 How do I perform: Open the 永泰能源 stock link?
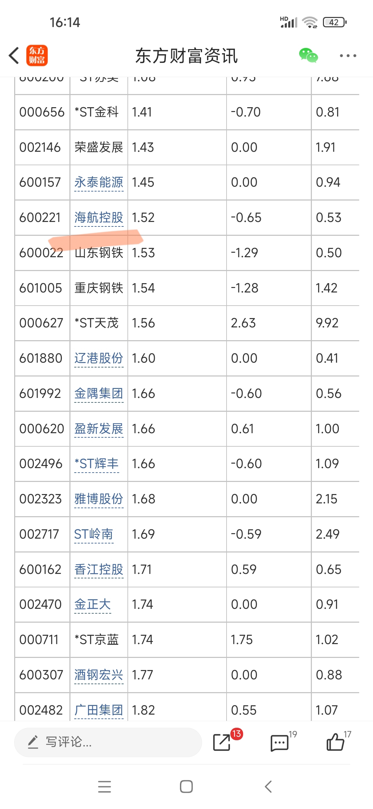[99, 182]
